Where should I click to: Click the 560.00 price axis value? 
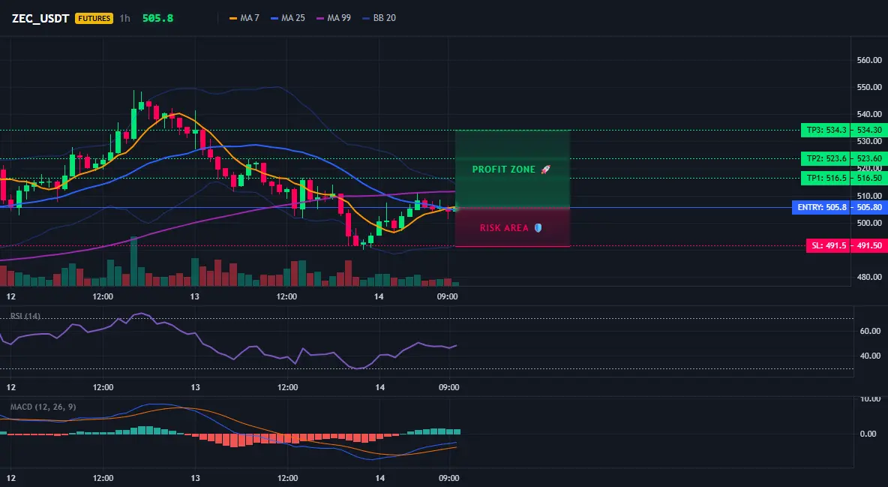tap(869, 60)
